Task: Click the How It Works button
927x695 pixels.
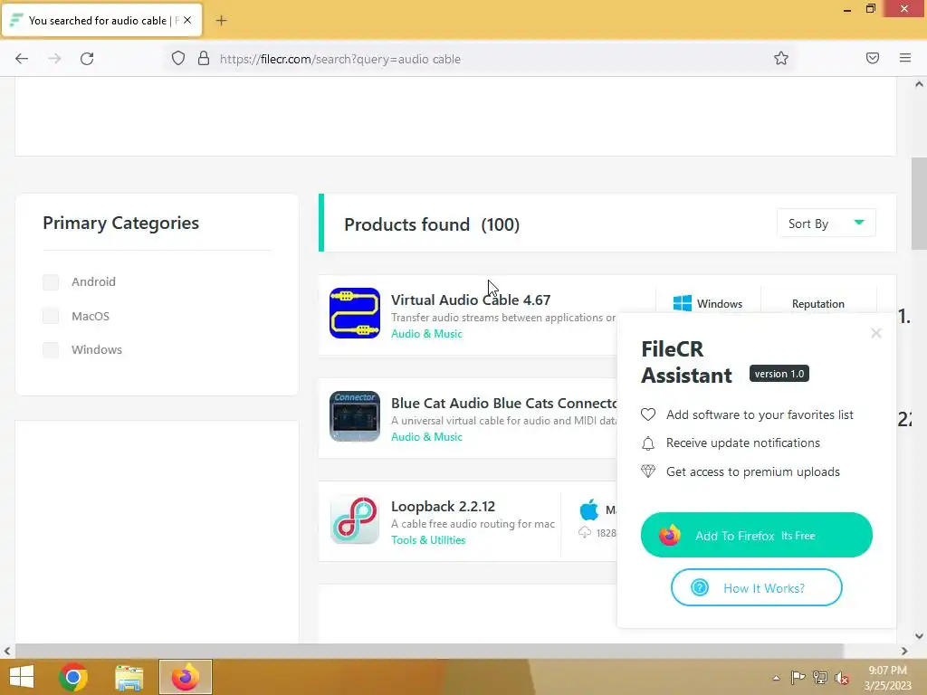Action: 756,587
